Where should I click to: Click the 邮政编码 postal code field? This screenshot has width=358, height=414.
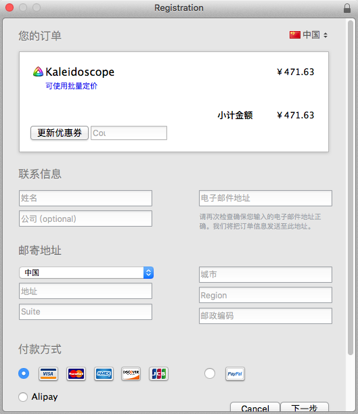[265, 316]
